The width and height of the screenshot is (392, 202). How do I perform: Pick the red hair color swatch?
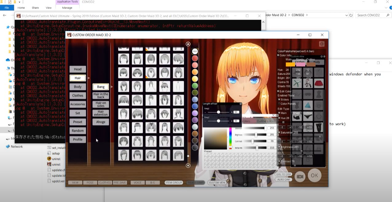pos(195,58)
